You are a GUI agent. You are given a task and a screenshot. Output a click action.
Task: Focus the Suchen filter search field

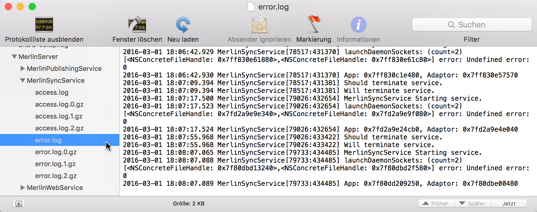coord(472,24)
